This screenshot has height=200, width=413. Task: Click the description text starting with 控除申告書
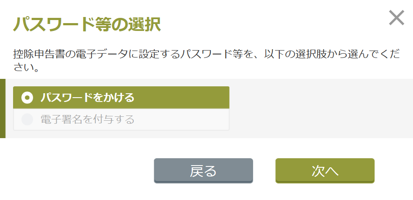tap(131, 56)
